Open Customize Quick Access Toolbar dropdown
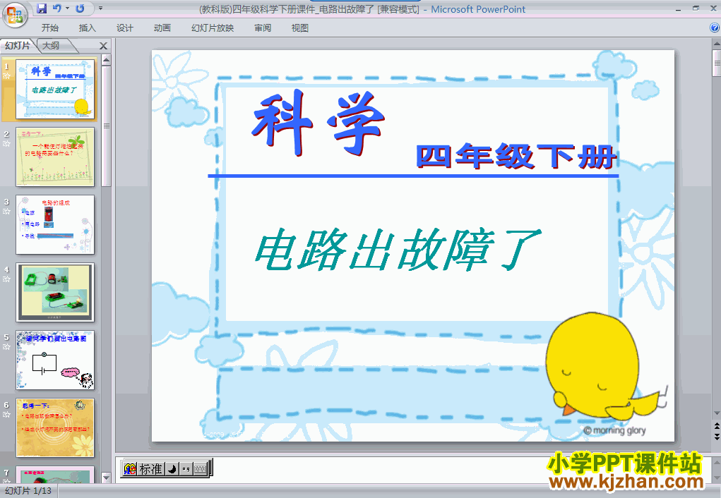 [x=100, y=8]
